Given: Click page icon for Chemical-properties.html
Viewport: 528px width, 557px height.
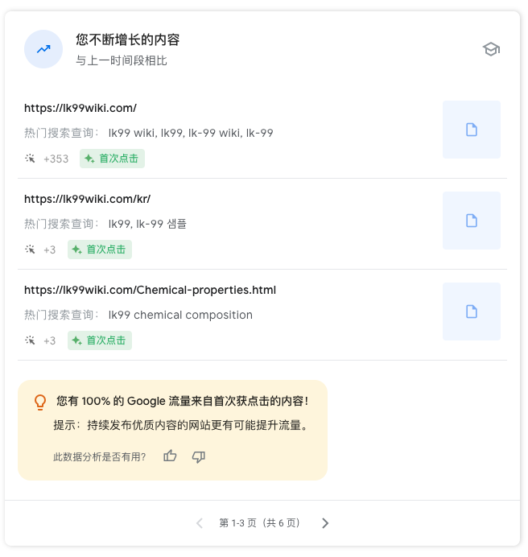Looking at the screenshot, I should click(472, 312).
